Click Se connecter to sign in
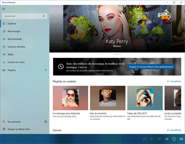Screen dimensions: 185x144 22,122
